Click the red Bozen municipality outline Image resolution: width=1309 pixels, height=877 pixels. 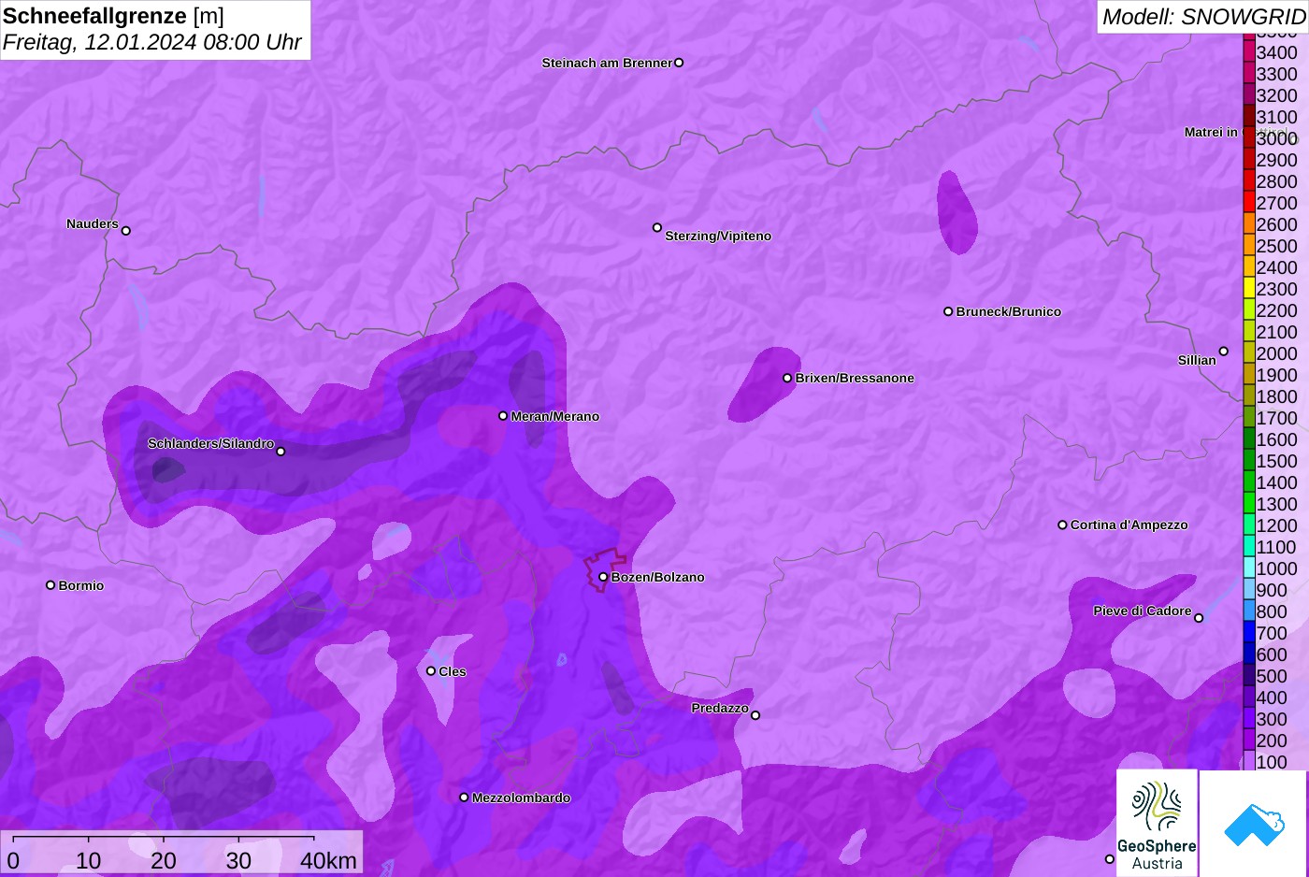coord(605,569)
